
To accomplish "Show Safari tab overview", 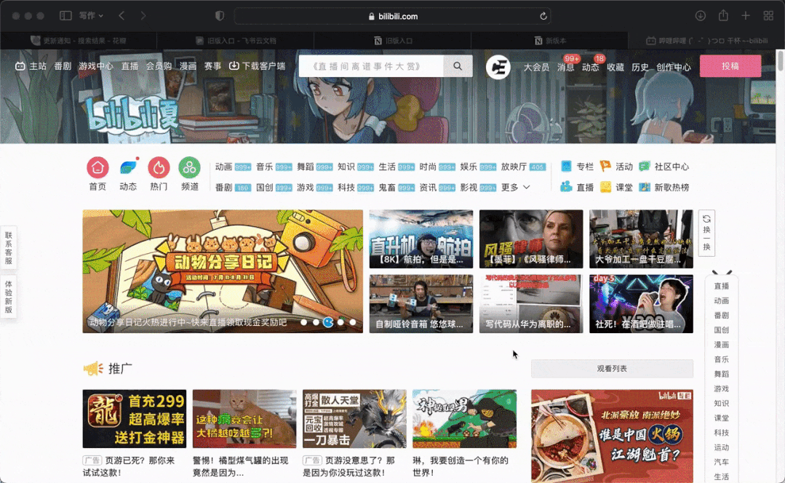I will (x=768, y=16).
